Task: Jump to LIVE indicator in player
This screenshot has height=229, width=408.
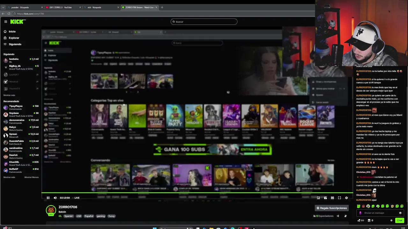Action: (76, 198)
